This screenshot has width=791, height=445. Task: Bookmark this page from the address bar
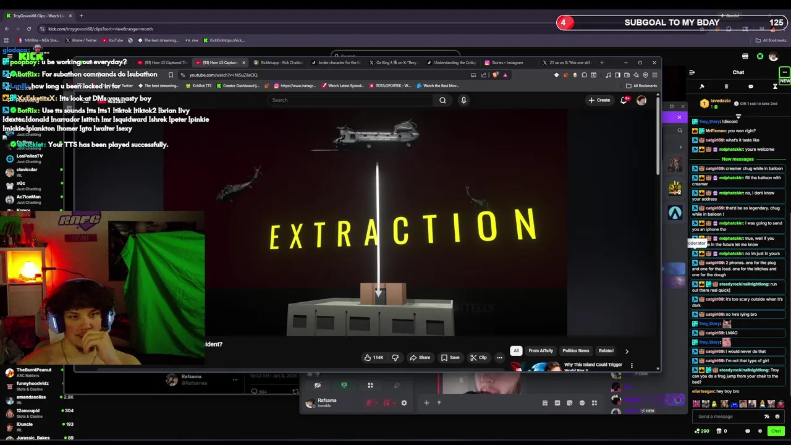[171, 75]
